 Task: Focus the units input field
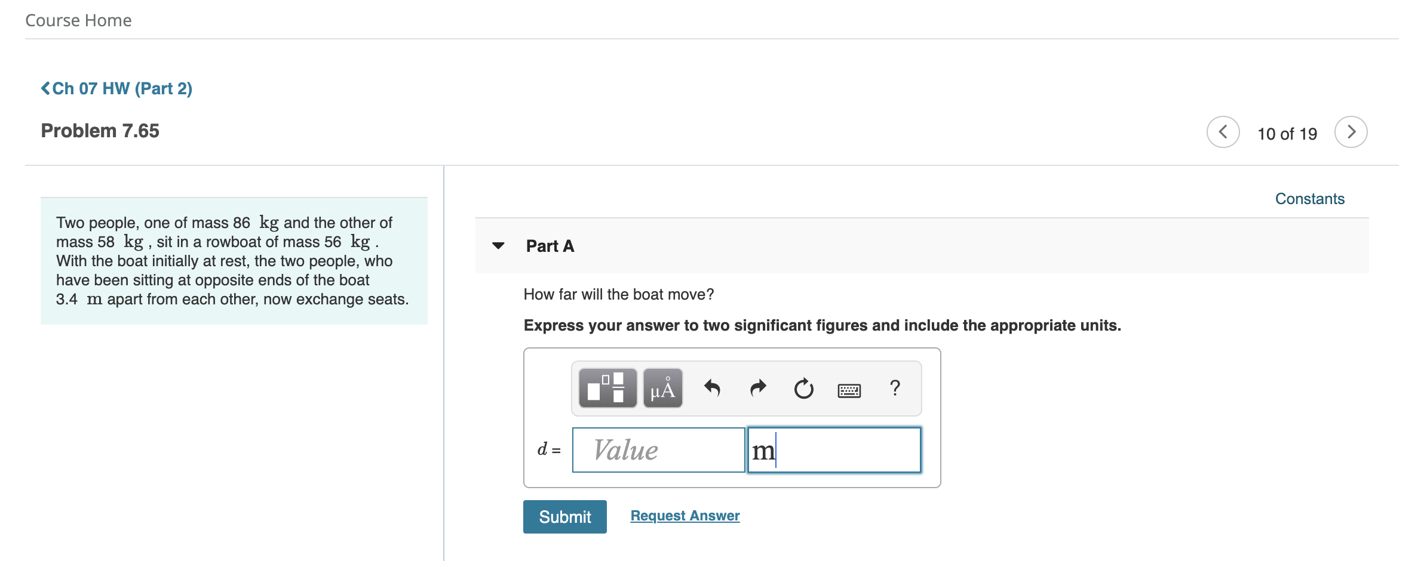click(834, 450)
